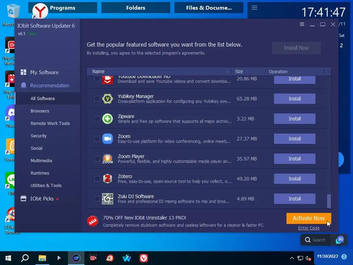The height and width of the screenshot is (265, 353).
Task: Open the Programs tab in launcher bar
Action: [63, 8]
